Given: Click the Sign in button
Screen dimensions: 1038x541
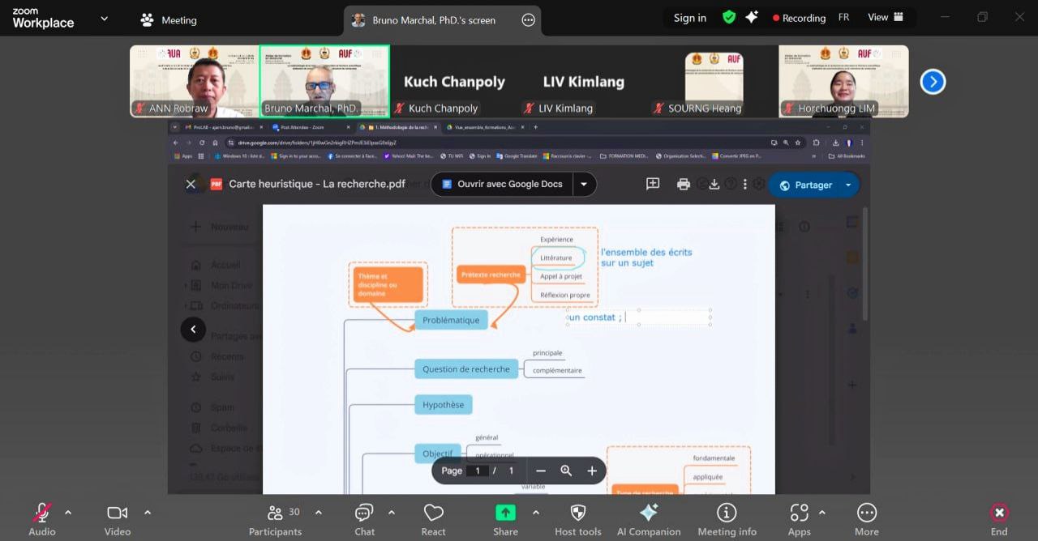Looking at the screenshot, I should coord(689,18).
